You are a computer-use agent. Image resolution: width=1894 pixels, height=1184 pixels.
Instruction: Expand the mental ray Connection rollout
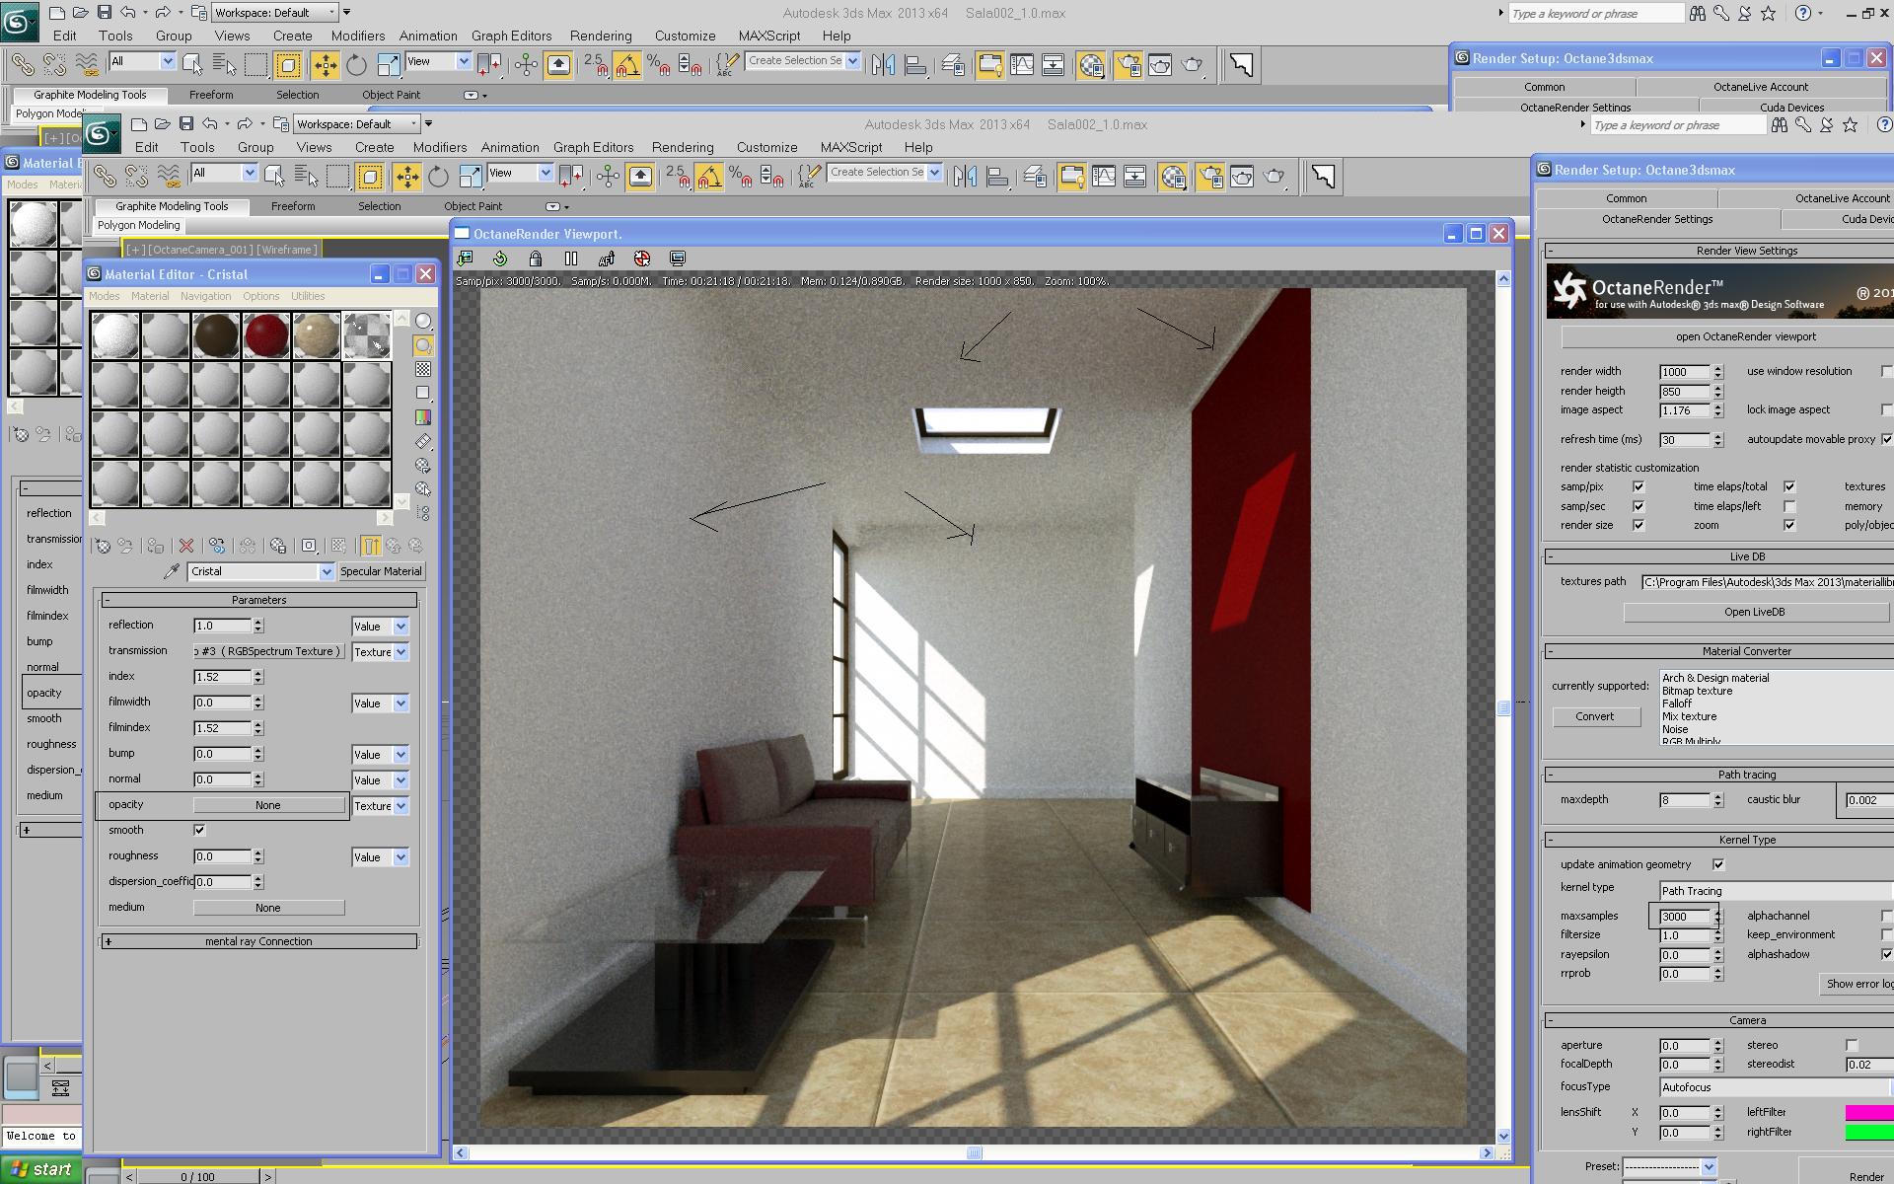[258, 941]
